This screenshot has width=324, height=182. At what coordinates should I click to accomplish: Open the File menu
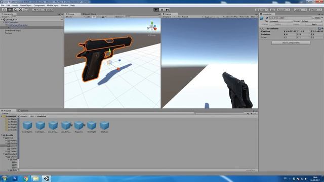3,6
